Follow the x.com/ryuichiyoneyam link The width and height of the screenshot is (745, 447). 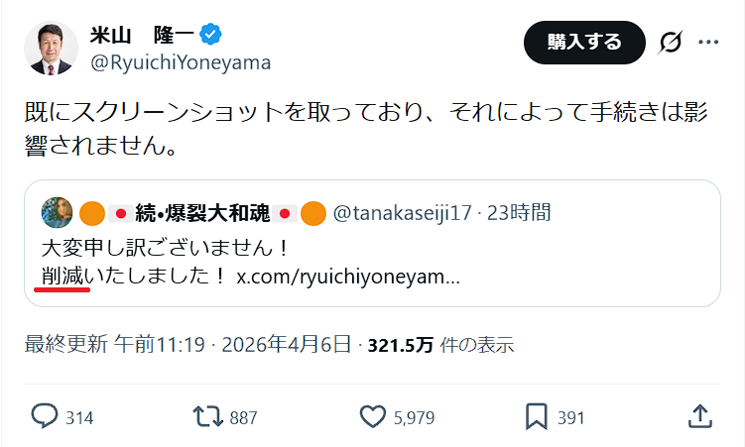tap(347, 276)
